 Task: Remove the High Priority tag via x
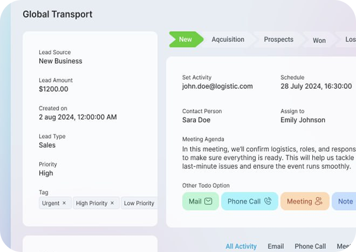tap(112, 203)
